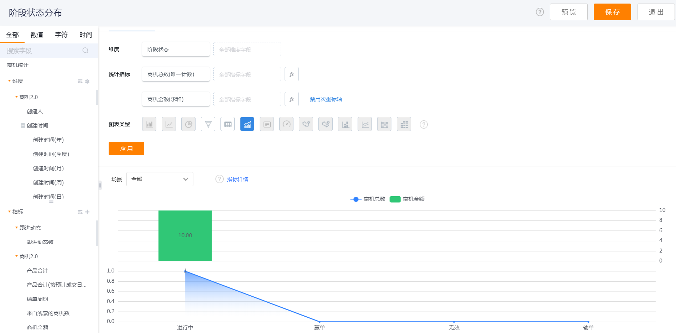The image size is (676, 333).
Task: Add new indicator with plus icon
Action: (87, 212)
